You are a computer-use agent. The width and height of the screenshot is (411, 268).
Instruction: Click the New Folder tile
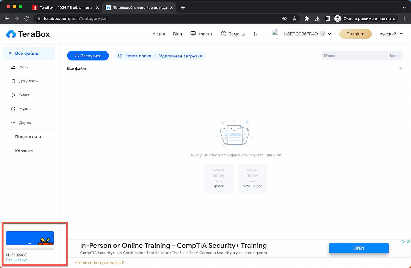tap(252, 178)
